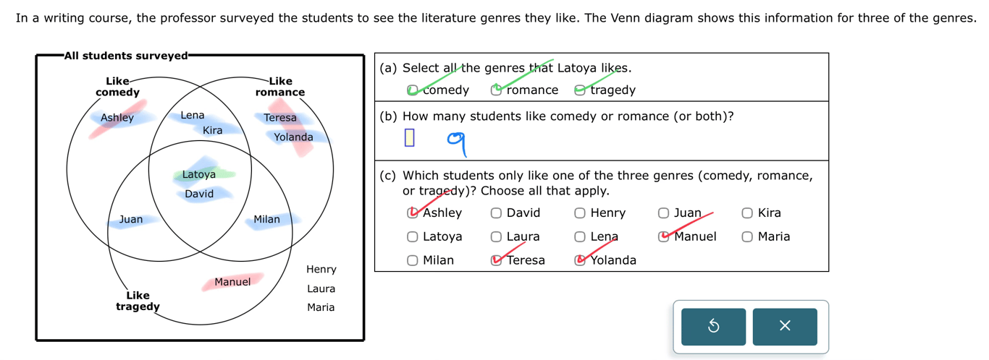The width and height of the screenshot is (989, 360).
Task: Check the comedy genre checkbox
Action: click(x=413, y=90)
